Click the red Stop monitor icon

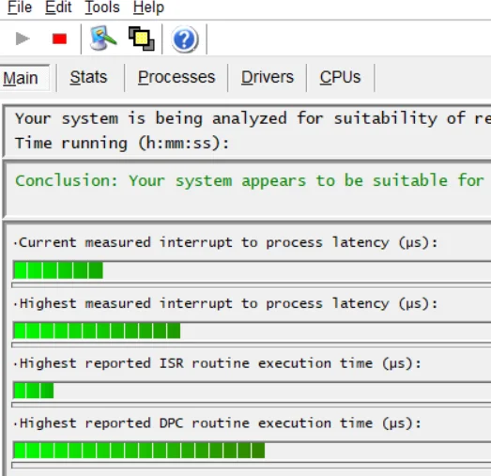pos(59,39)
